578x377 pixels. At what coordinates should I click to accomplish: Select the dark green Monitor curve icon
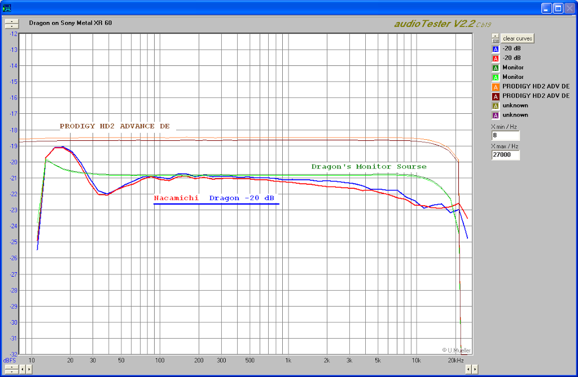[x=496, y=68]
